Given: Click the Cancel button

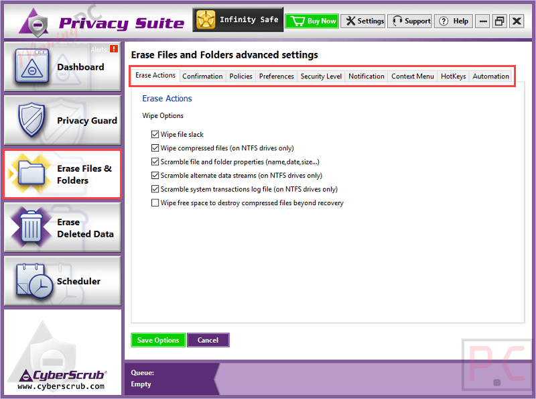Looking at the screenshot, I should tap(208, 340).
